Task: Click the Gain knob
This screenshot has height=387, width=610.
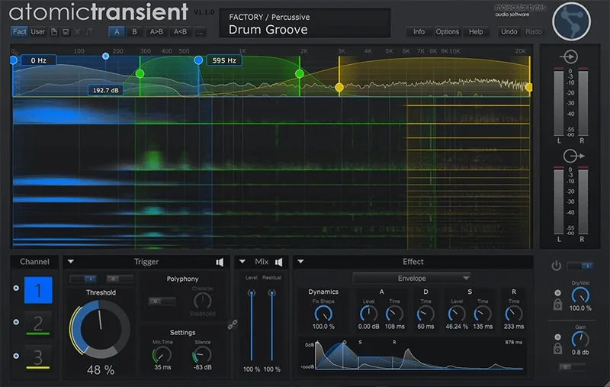Action: click(580, 340)
